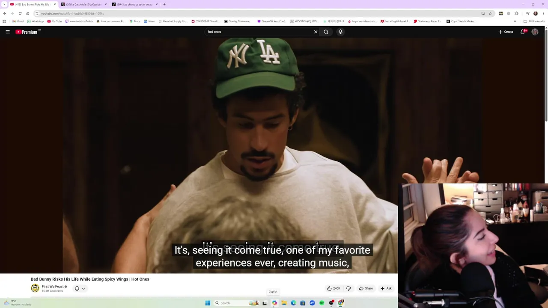Launch Copilot from the taskbar
The image size is (548, 308).
point(274,303)
